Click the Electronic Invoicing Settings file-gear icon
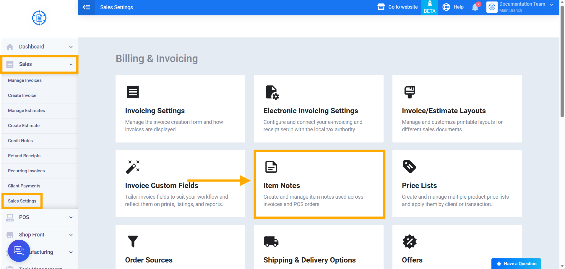565x269 pixels. tap(272, 92)
